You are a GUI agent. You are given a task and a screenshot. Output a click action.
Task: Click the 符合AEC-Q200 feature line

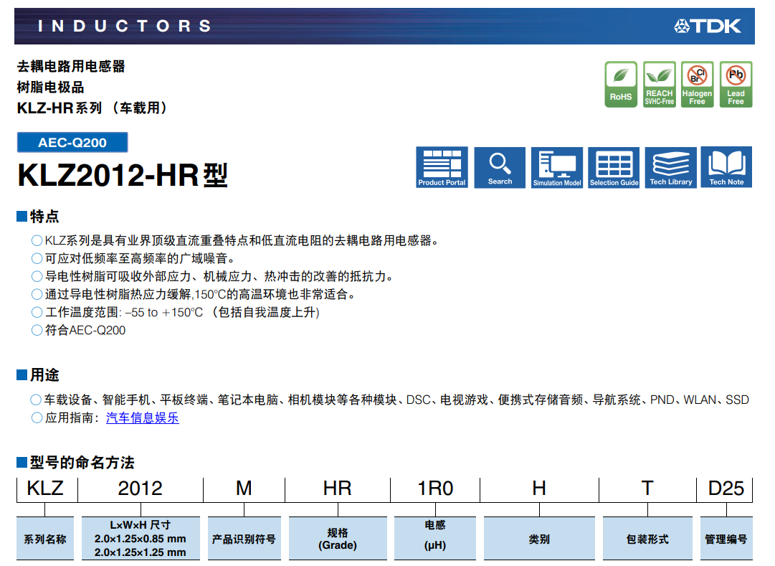click(79, 330)
